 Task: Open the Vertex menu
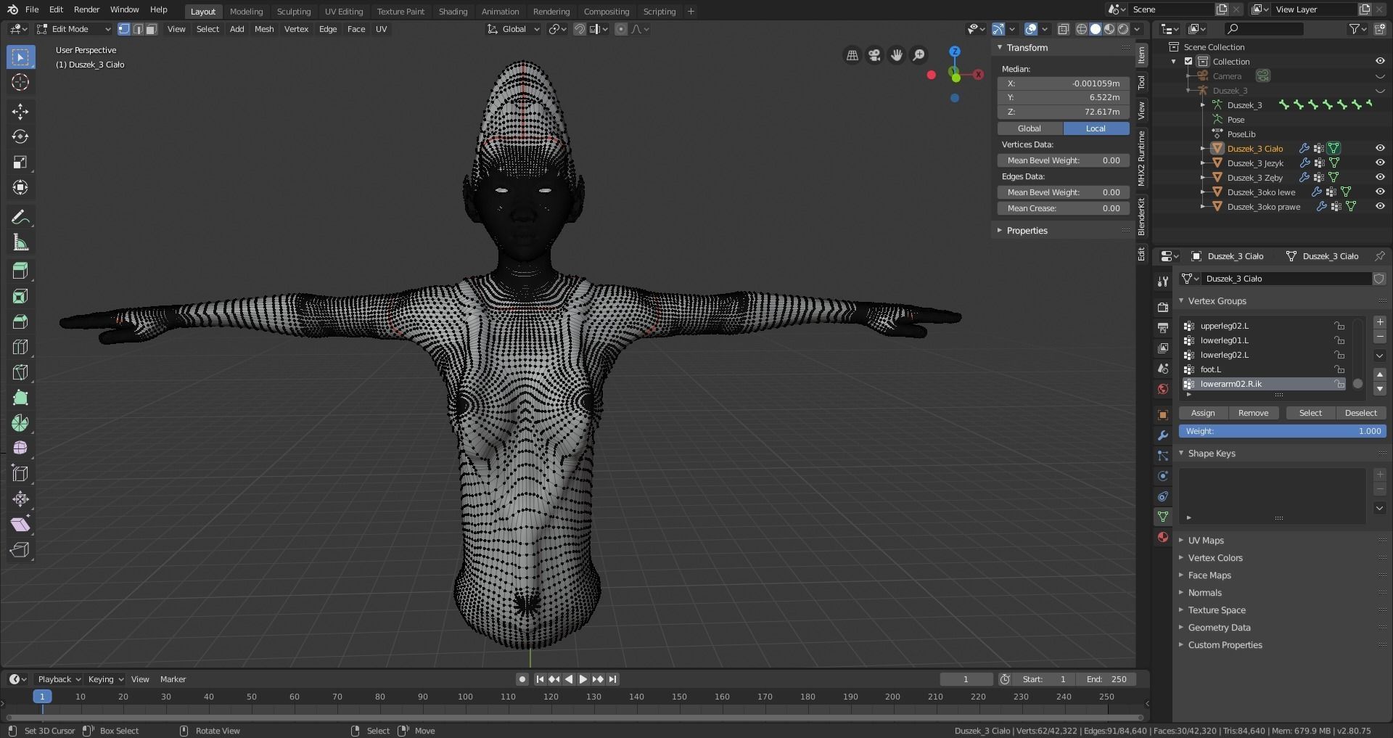(296, 29)
